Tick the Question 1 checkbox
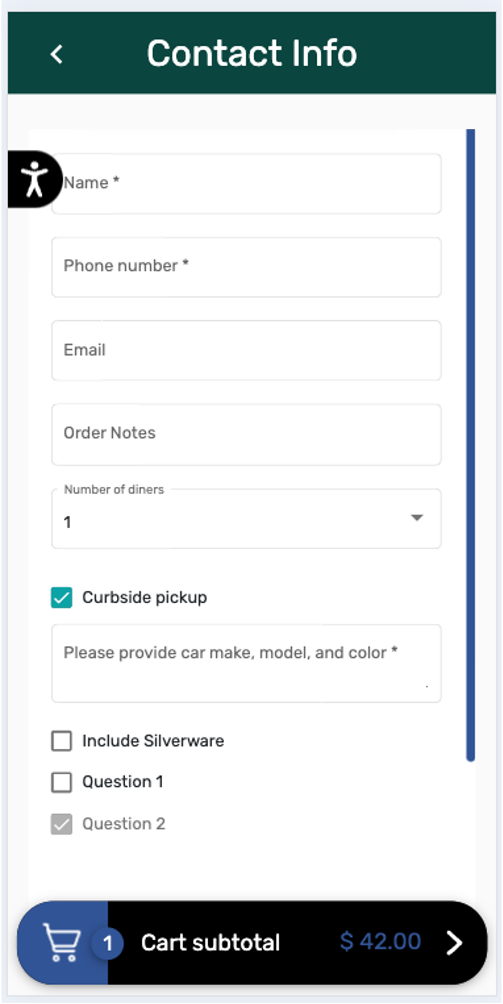Screen dimensions: 503x1004 (x=62, y=782)
